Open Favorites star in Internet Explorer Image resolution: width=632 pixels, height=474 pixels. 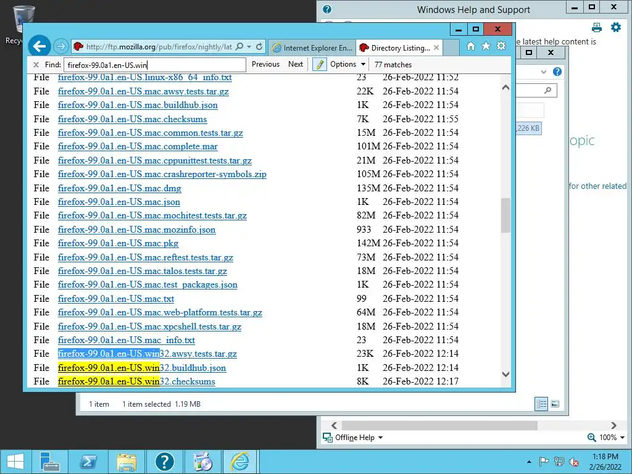click(x=486, y=46)
